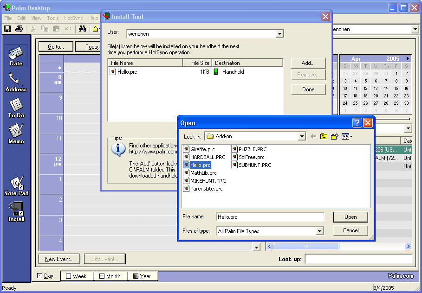Open the Memo sidebar icon
Image resolution: width=422 pixels, height=293 pixels.
(x=16, y=134)
